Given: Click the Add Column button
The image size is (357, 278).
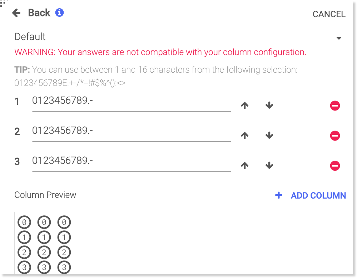Looking at the screenshot, I should (311, 195).
